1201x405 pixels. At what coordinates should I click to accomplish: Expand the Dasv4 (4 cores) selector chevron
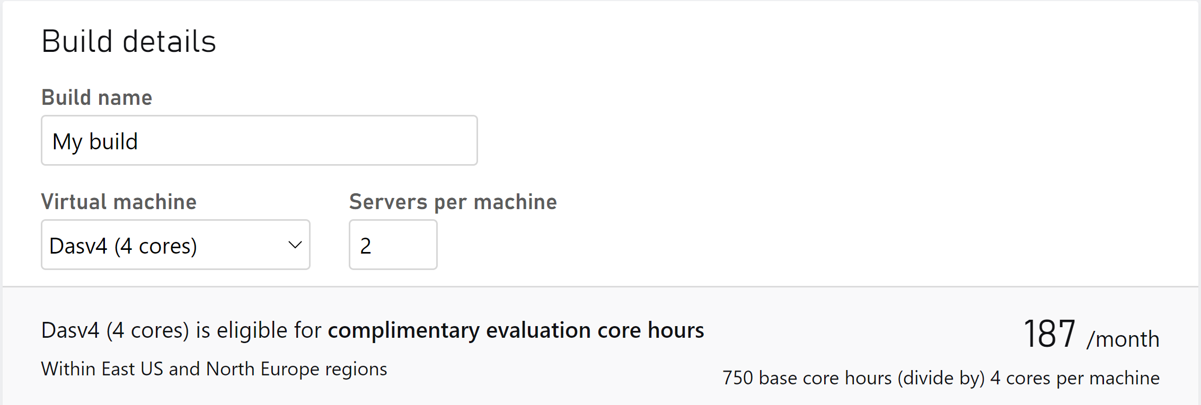pos(295,245)
